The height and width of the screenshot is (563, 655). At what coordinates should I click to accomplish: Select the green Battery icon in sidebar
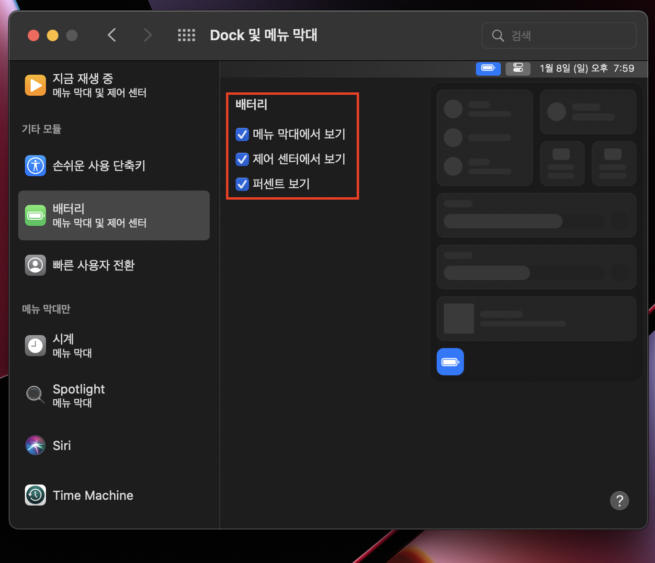[x=35, y=215]
